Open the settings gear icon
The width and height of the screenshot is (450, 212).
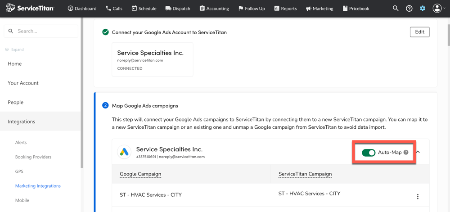[423, 9]
